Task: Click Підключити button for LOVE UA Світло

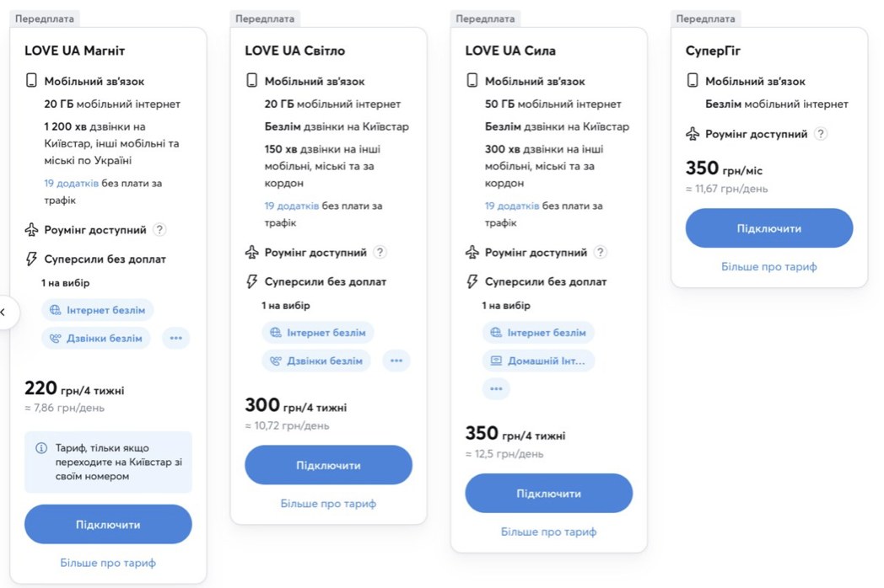Action: [x=329, y=465]
